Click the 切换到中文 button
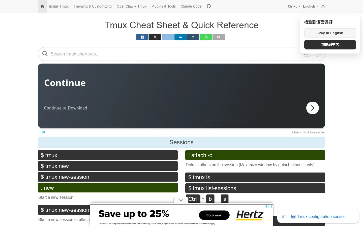The height and width of the screenshot is (227, 363). click(330, 44)
